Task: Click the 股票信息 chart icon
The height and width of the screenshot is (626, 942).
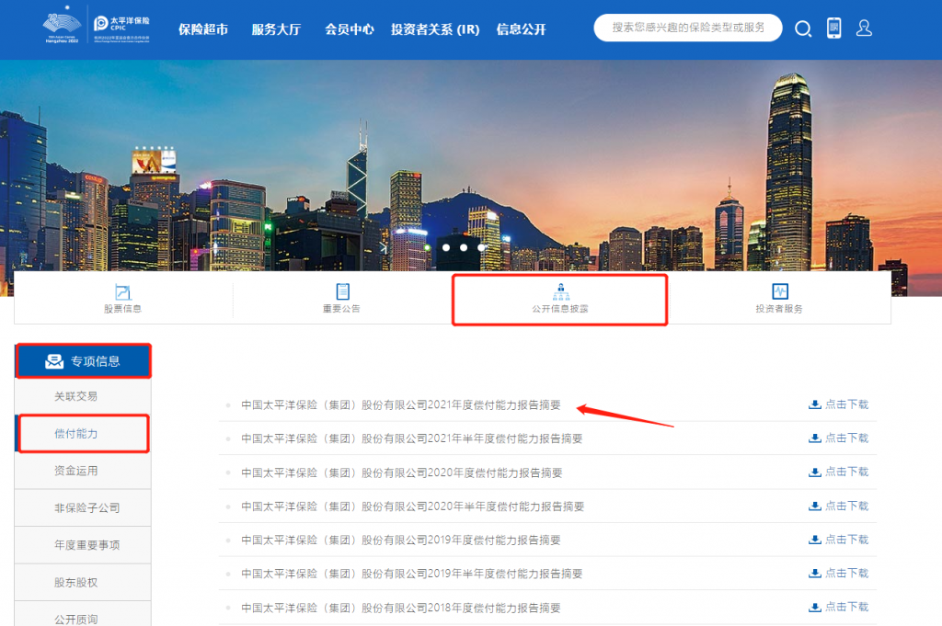Action: point(122,291)
